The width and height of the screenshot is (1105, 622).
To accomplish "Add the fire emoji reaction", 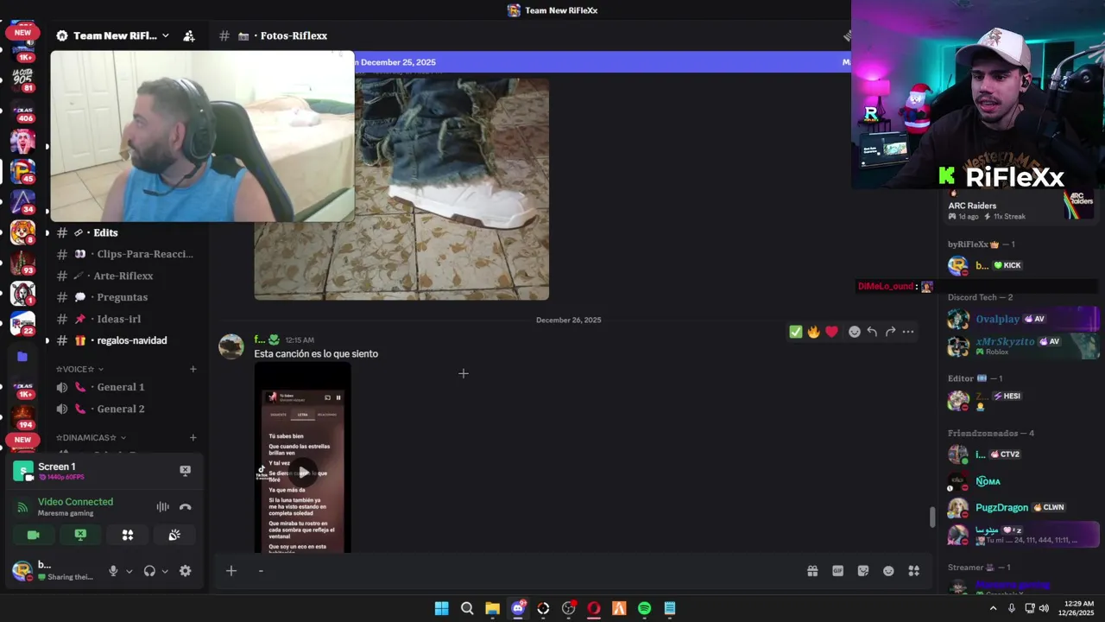I will coord(813,332).
